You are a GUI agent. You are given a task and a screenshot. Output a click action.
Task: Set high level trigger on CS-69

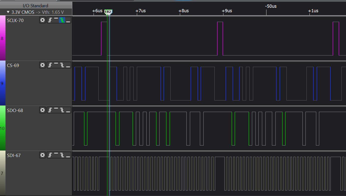point(56,65)
